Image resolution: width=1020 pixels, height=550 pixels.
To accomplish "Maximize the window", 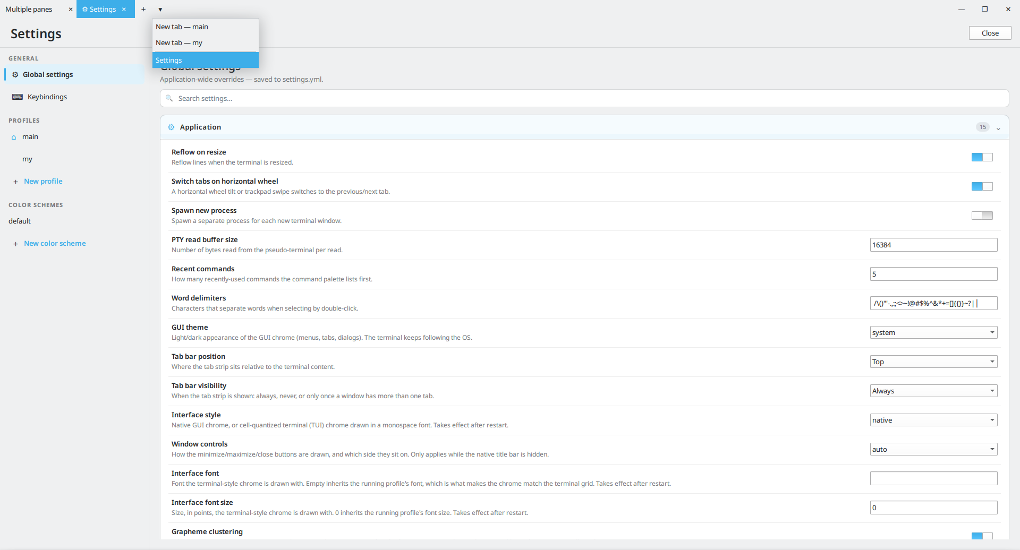I will [985, 9].
